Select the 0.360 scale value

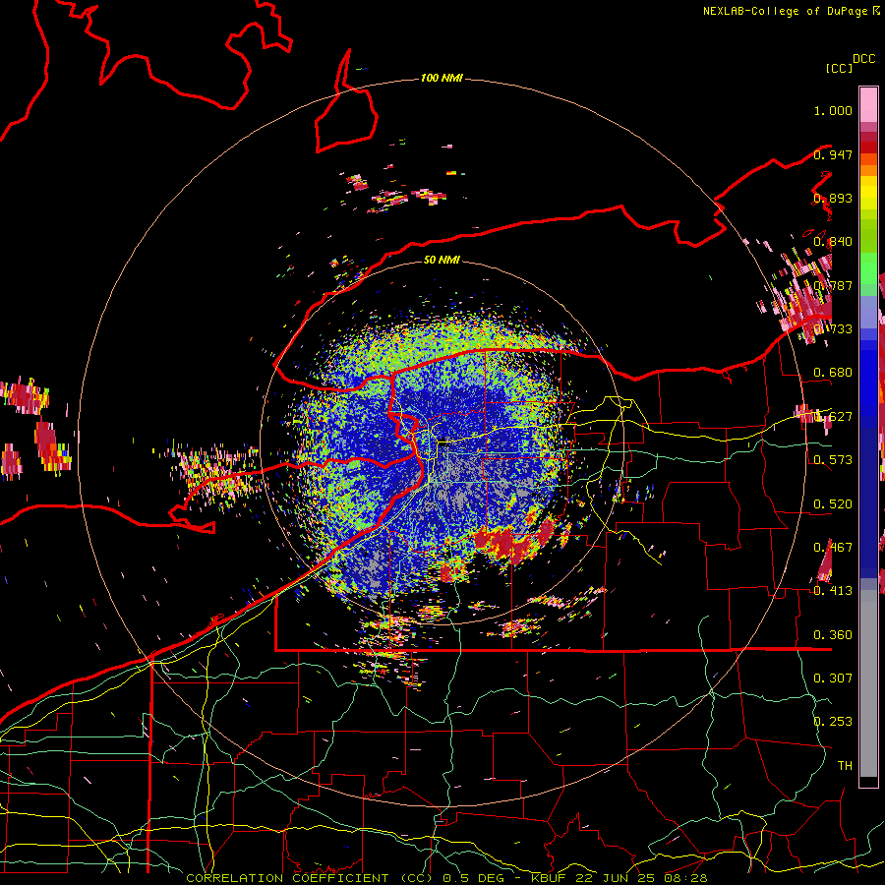click(833, 635)
